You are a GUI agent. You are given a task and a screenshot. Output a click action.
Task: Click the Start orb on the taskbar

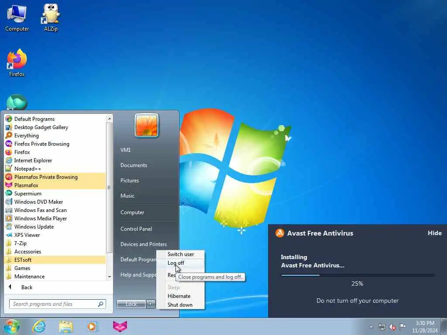(x=12, y=326)
